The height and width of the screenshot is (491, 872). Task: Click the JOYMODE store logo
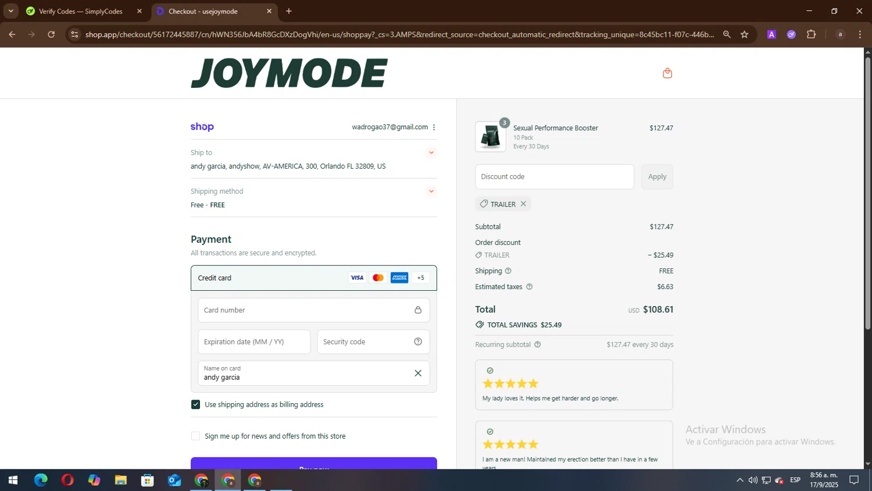(289, 73)
